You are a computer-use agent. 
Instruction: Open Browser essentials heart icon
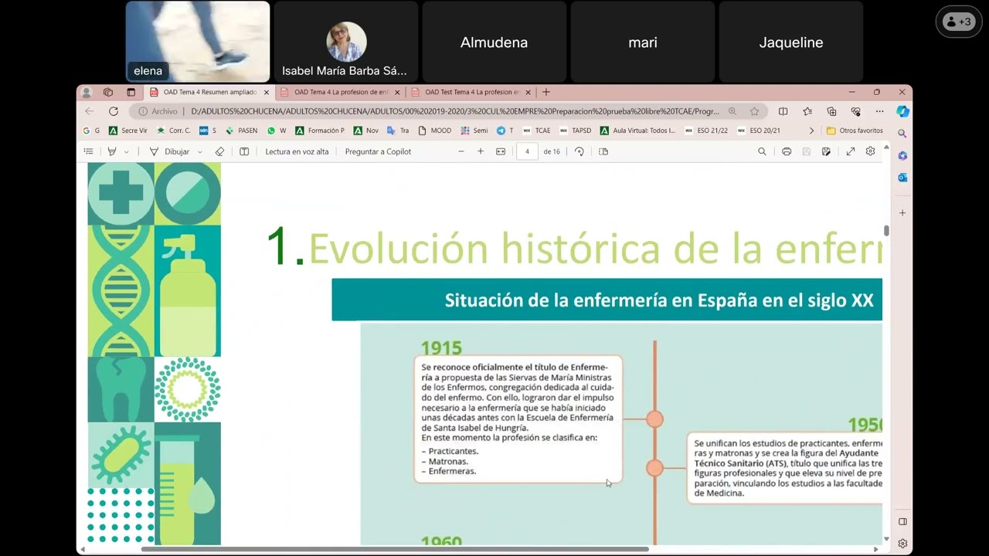click(855, 111)
